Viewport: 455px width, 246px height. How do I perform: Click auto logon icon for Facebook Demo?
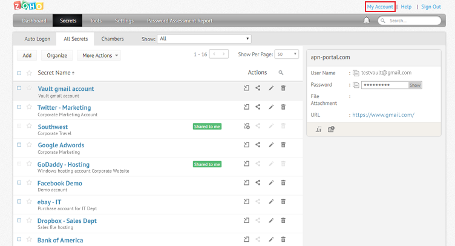pyautogui.click(x=246, y=183)
